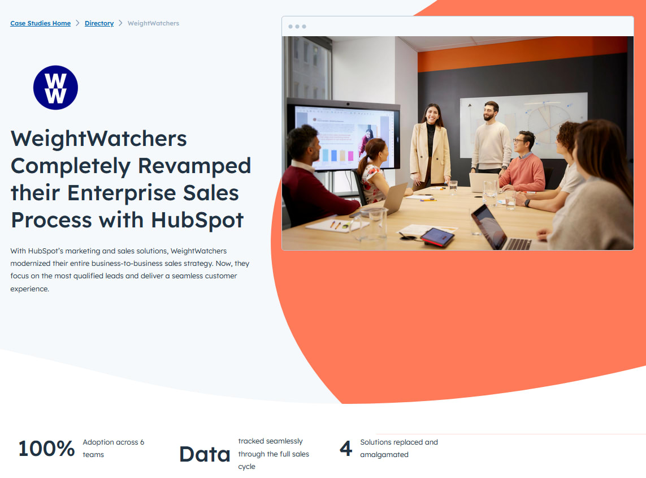This screenshot has width=646, height=478.
Task: Go to the Directory breadcrumb link
Action: click(99, 24)
